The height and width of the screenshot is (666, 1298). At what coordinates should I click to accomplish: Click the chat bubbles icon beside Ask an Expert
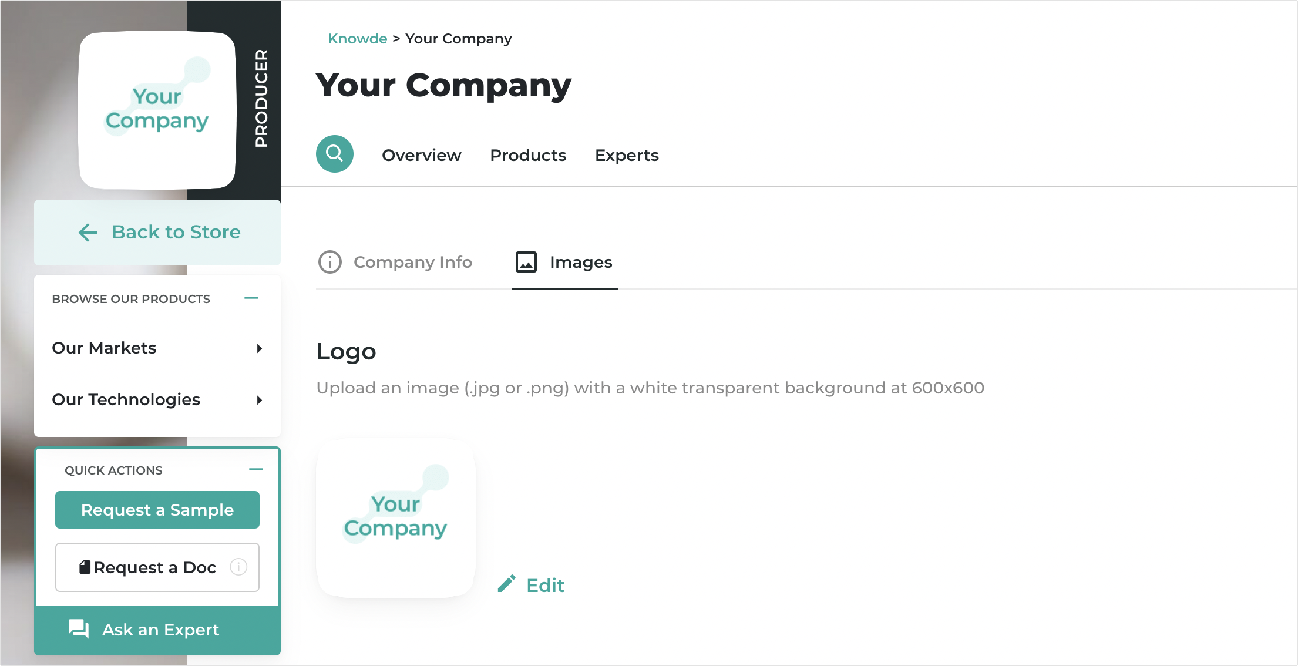pos(79,629)
